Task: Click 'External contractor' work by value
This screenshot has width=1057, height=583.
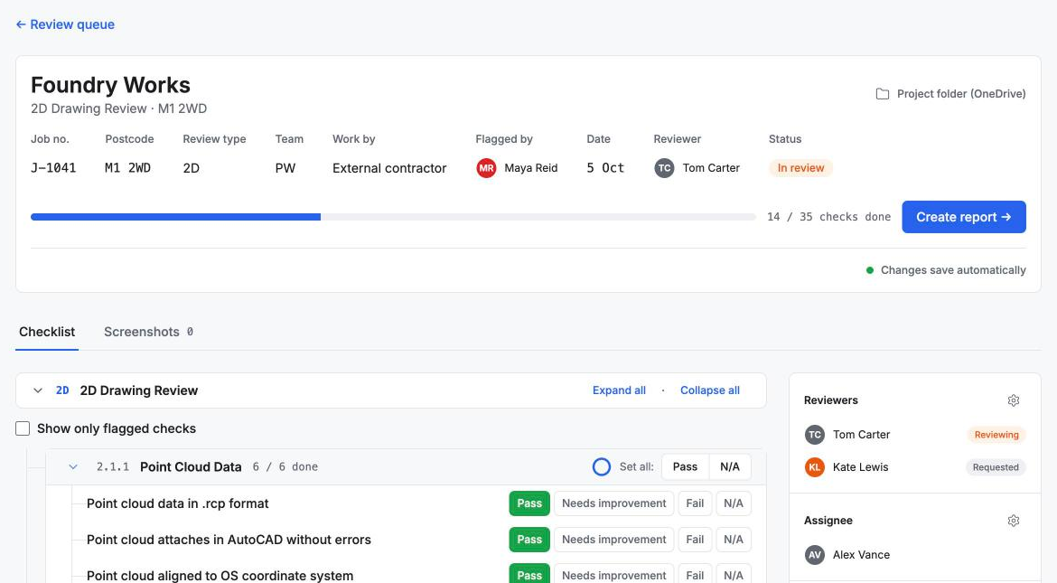Action: [x=389, y=168]
